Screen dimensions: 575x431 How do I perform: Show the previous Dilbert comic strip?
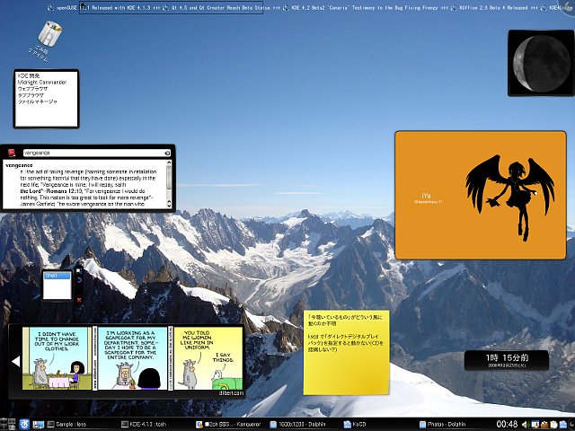[x=16, y=361]
